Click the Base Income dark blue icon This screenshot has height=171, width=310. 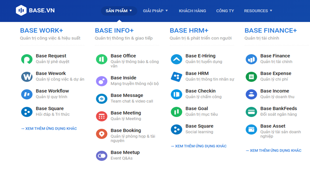click(x=251, y=94)
